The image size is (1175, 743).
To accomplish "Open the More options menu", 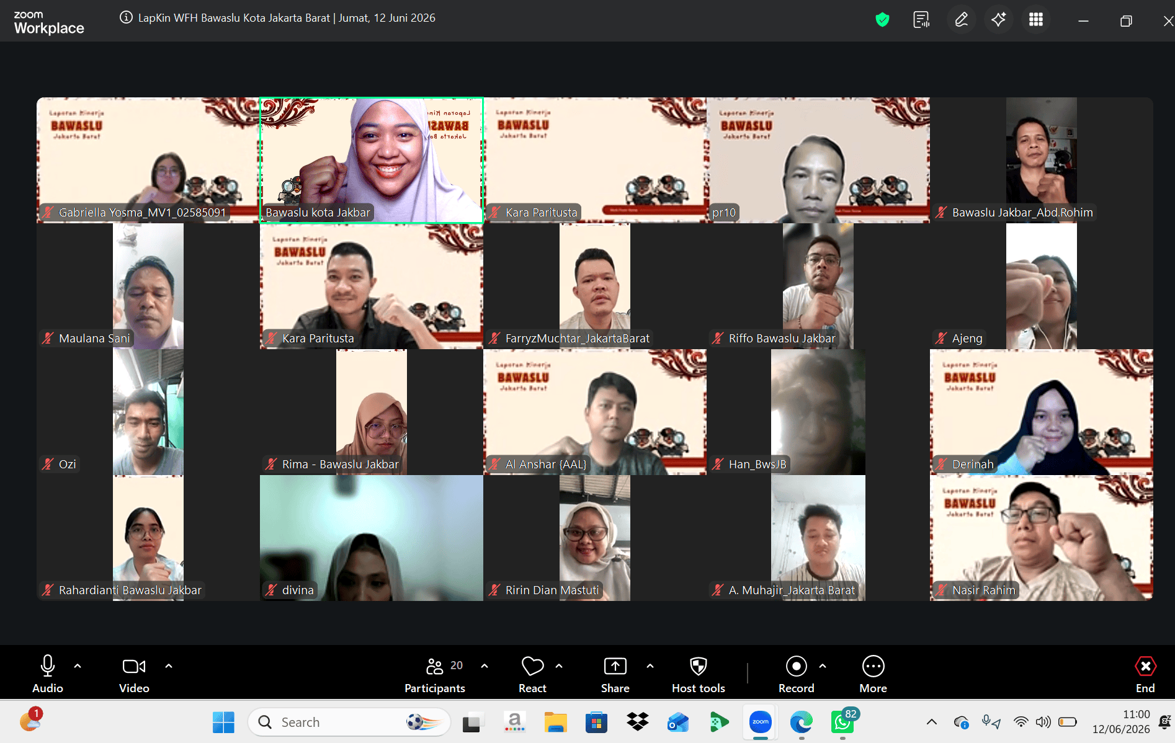I will click(873, 674).
